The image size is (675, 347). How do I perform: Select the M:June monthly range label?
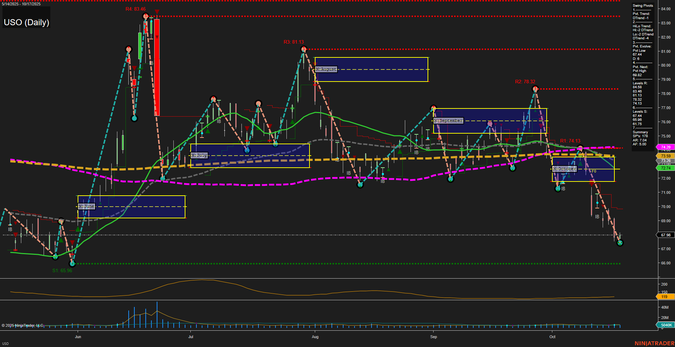[x=86, y=206]
